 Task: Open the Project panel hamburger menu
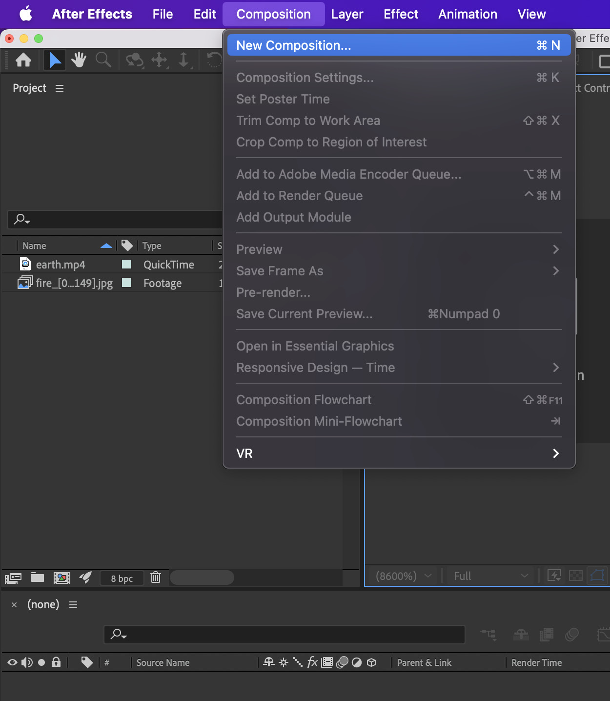pos(60,88)
